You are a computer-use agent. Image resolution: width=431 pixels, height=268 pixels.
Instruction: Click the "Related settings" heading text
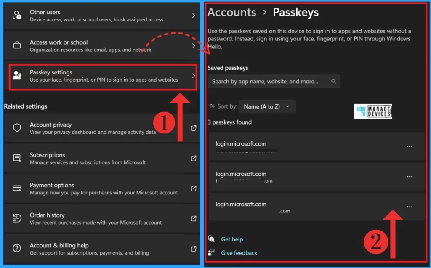(26, 106)
